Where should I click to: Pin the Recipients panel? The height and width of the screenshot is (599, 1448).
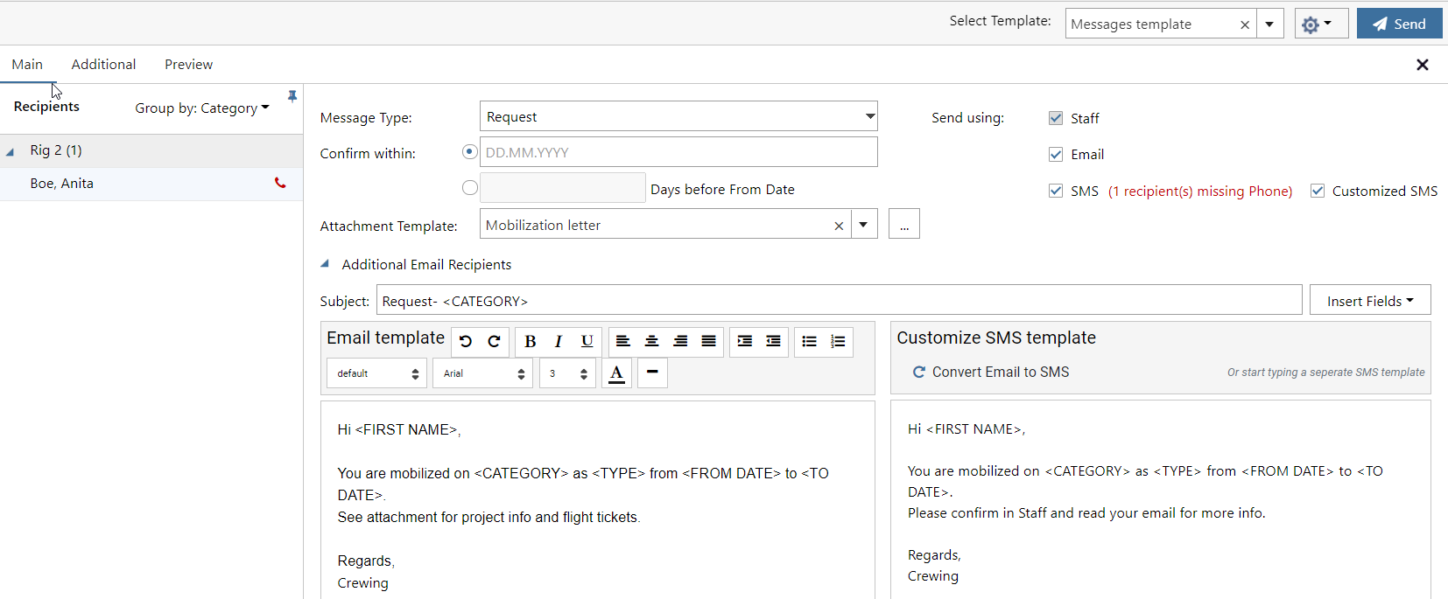(x=292, y=96)
